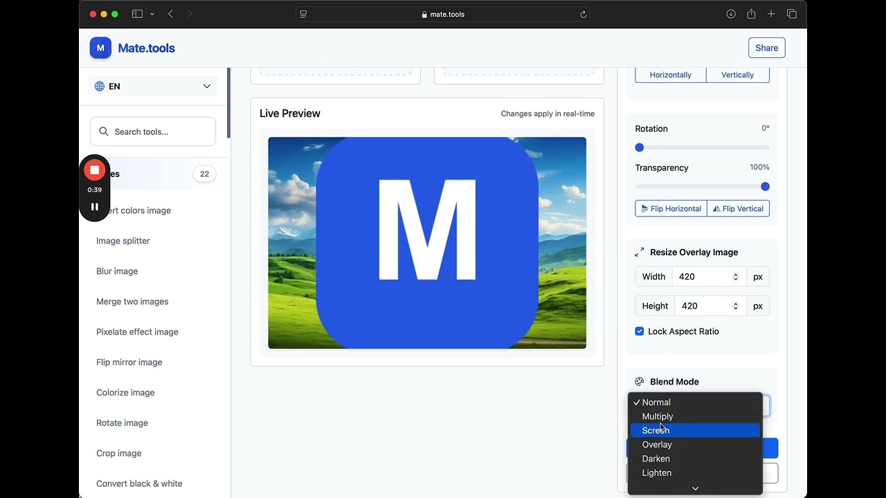Image resolution: width=886 pixels, height=498 pixels.
Task: Stop the screen recording
Action: (95, 170)
